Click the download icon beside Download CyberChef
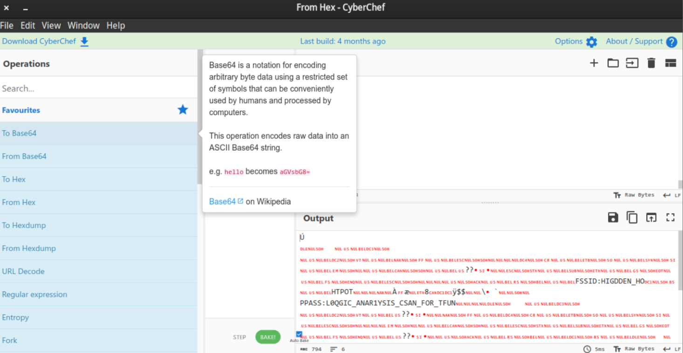Viewport: 683px width, 353px height. pyautogui.click(x=84, y=41)
